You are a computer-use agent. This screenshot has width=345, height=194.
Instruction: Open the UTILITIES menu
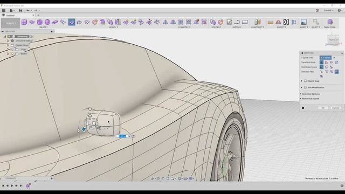216,27
